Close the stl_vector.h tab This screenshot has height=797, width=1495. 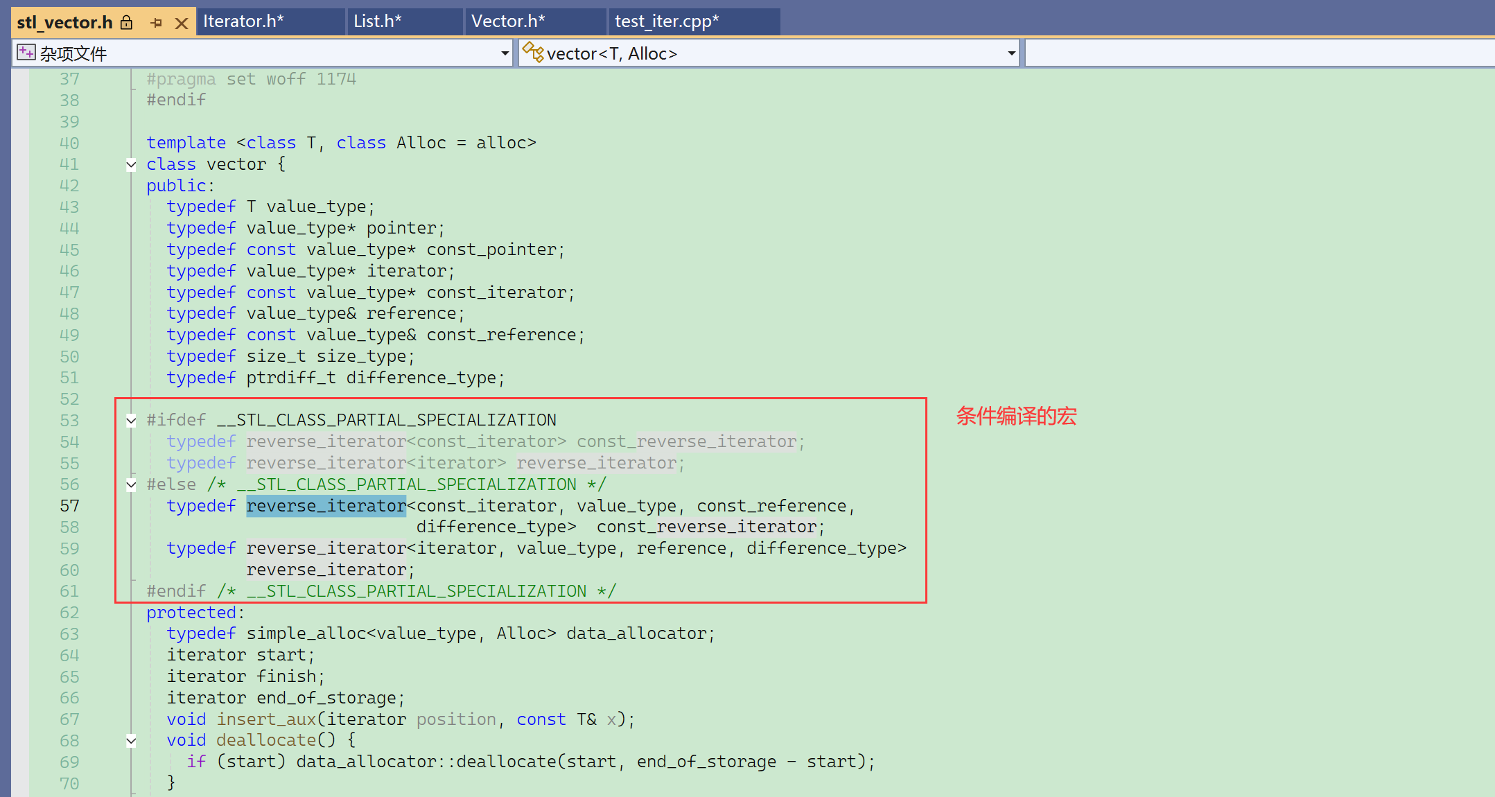pyautogui.click(x=182, y=23)
